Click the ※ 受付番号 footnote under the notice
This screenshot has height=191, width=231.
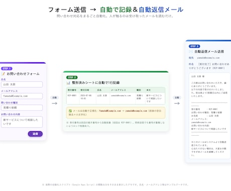tap(115, 124)
